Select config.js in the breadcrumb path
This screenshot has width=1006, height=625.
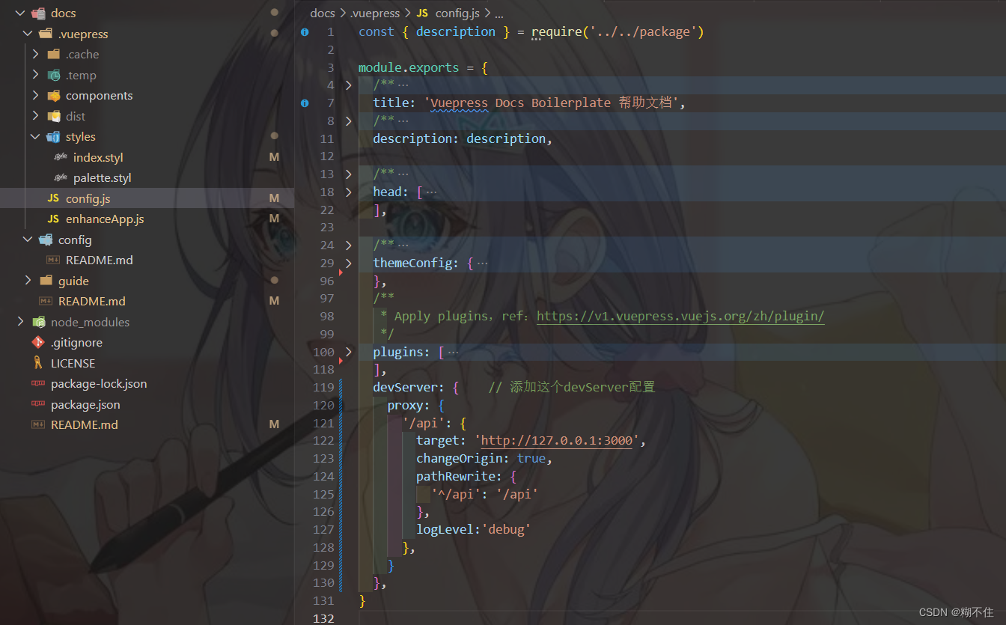click(x=457, y=13)
